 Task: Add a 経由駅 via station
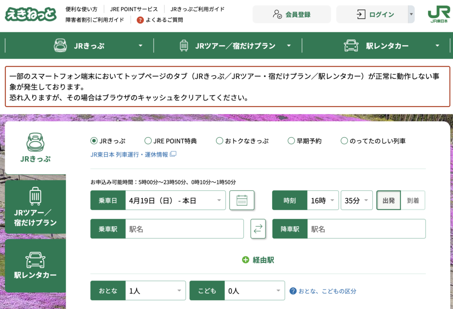(x=258, y=260)
